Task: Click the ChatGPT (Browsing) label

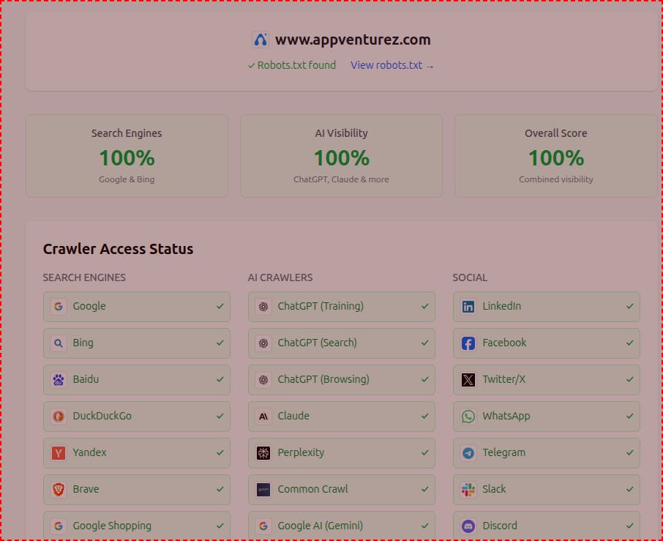Action: pos(323,379)
